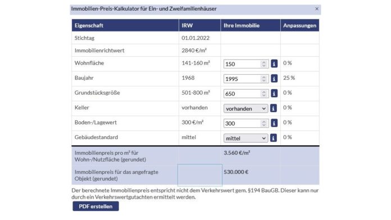Image resolution: width=391 pixels, height=220 pixels.
Task: Select the Grundstücksgröße input with 650
Action: 246,94
